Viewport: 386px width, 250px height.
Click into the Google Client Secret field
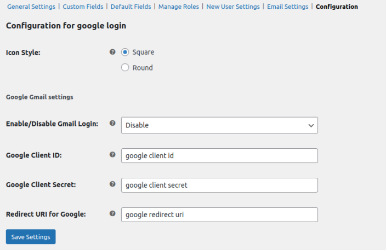(219, 185)
